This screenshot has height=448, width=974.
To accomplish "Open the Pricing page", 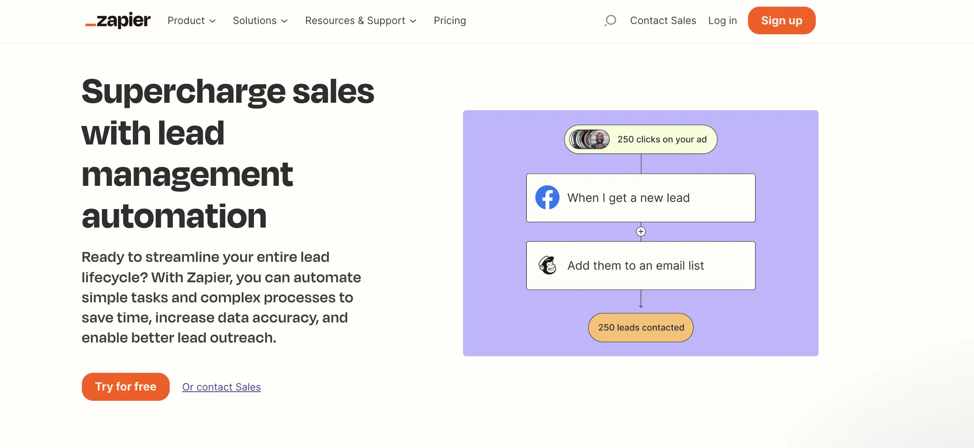I will (450, 20).
